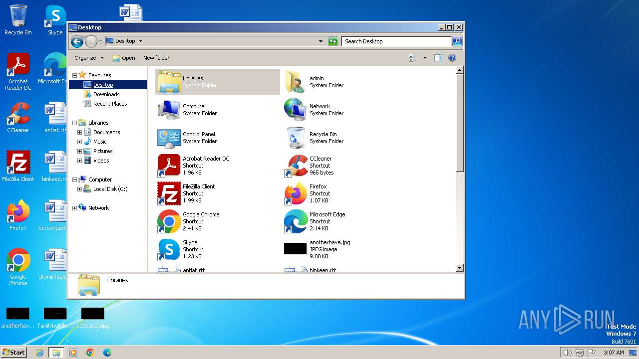Viewport: 639px width, 359px height.
Task: Select the Skype shortcut in Explorer list
Action: (169, 249)
